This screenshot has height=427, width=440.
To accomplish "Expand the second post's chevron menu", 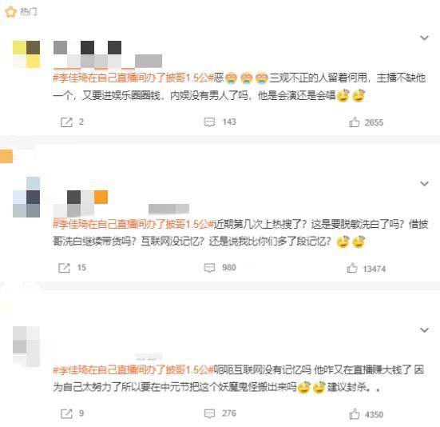I will [x=424, y=183].
